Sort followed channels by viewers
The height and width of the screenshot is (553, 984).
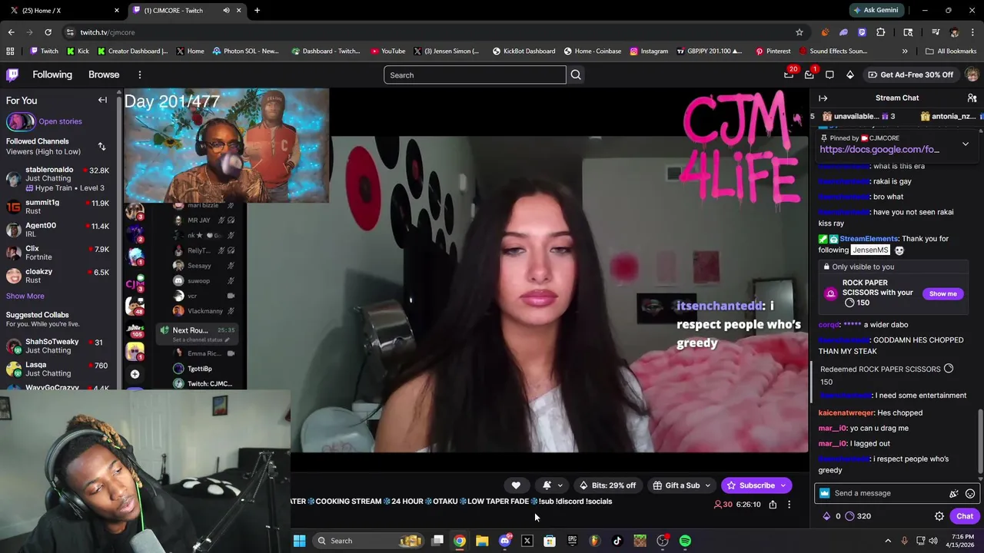click(x=101, y=146)
